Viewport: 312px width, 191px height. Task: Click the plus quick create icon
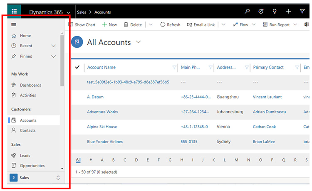coord(288,11)
